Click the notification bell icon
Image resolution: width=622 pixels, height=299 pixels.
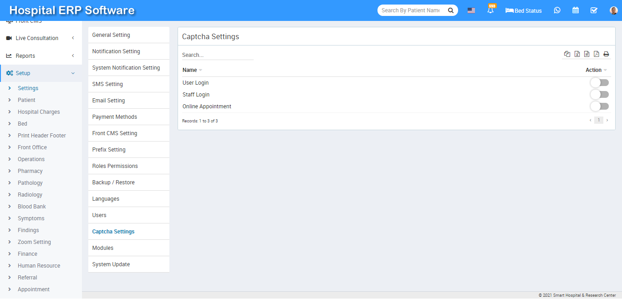(490, 10)
